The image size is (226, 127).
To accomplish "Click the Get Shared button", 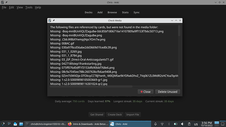I will 97,115.
